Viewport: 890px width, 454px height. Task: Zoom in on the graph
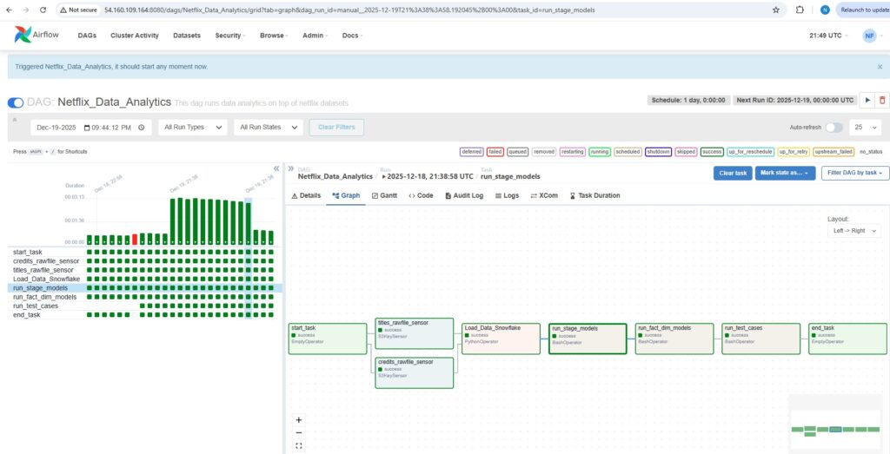[299, 420]
